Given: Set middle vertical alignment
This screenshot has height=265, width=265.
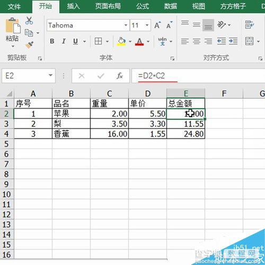Looking at the screenshot, I should pyautogui.click(x=197, y=25).
